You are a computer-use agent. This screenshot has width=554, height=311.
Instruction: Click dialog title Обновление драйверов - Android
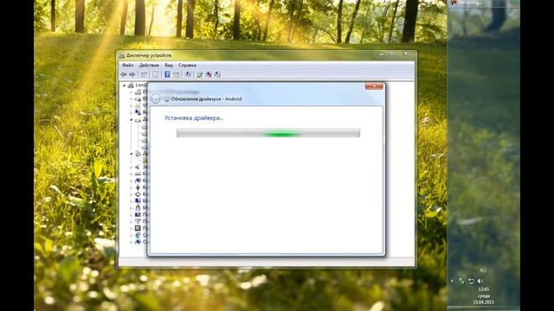point(206,99)
